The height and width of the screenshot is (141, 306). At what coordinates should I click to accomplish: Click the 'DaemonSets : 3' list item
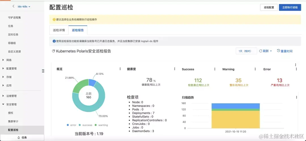(x=143, y=131)
